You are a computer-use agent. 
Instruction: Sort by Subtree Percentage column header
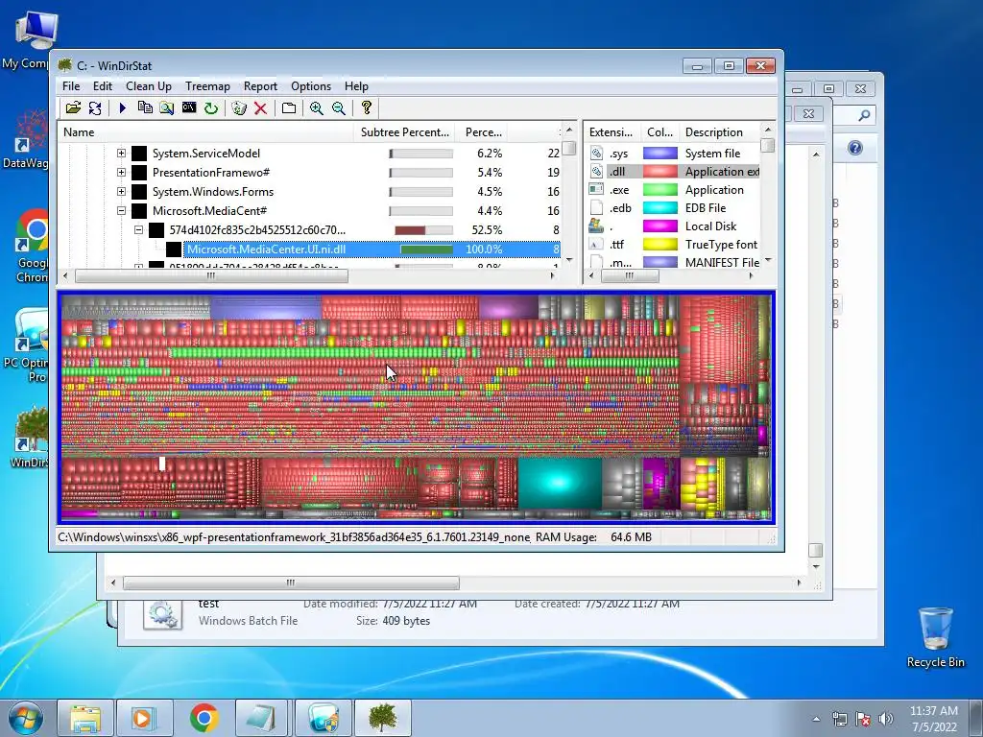point(405,132)
